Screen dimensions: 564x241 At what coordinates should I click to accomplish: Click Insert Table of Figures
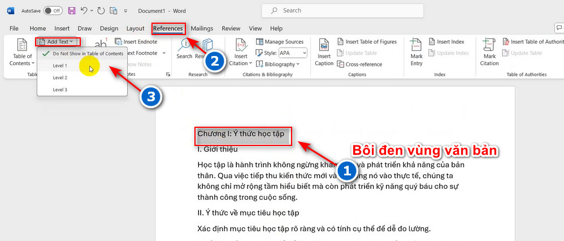[367, 42]
